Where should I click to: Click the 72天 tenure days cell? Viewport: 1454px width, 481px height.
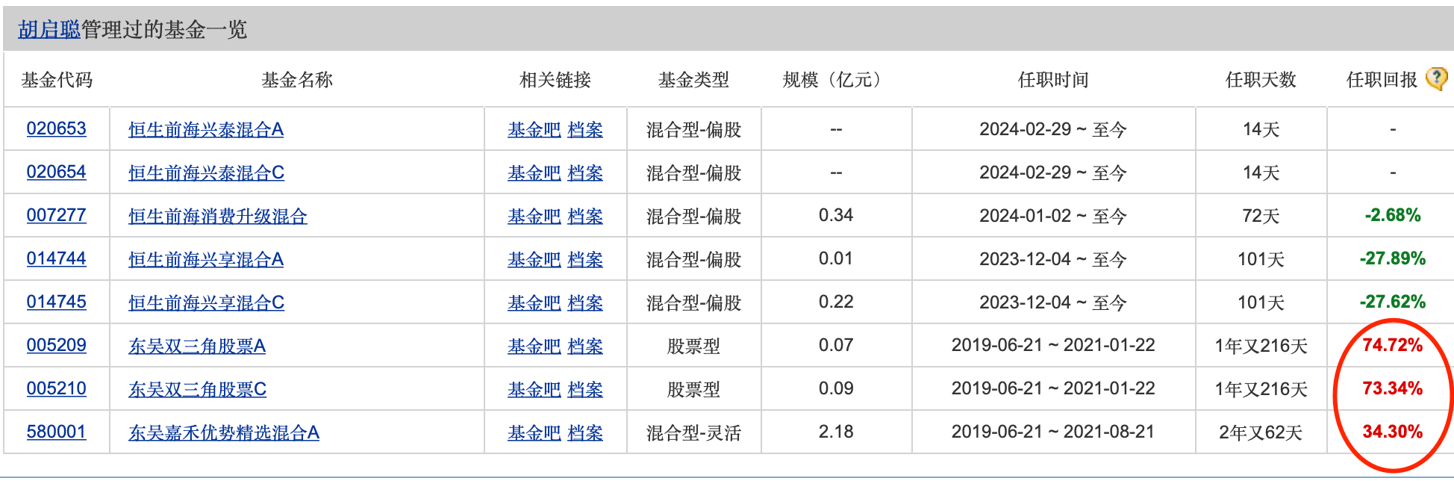point(1261,216)
